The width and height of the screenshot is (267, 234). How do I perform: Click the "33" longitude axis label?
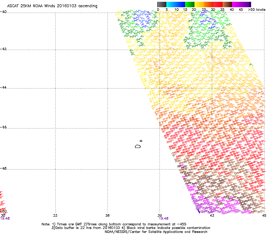[x=55, y=216]
